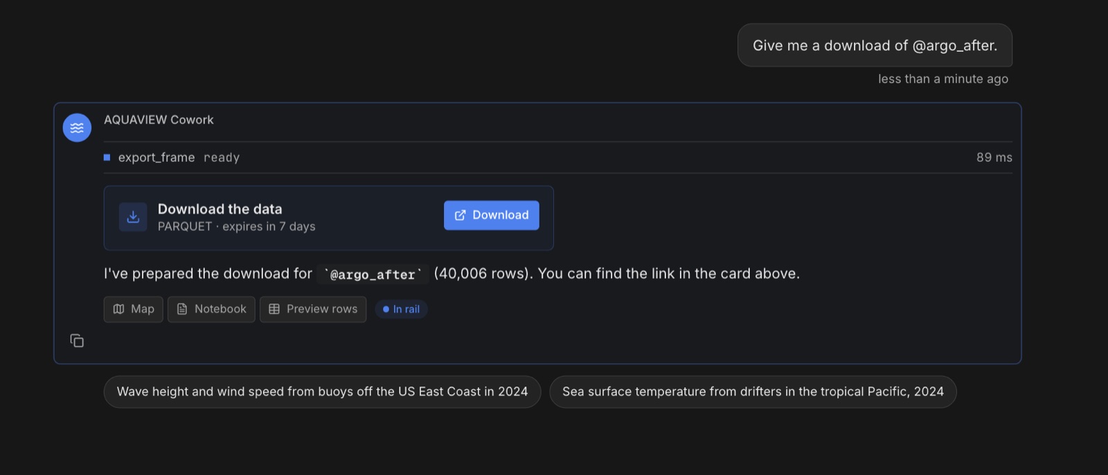Screen dimensions: 1108x475
Task: Select the wave height and wind speed suggestion
Action: [322, 392]
